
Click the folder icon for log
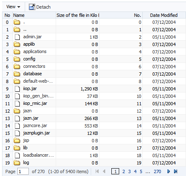tap(17, 163)
